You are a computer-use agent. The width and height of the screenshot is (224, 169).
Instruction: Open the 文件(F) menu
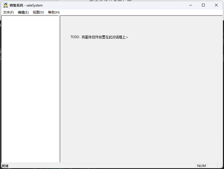tap(8, 12)
